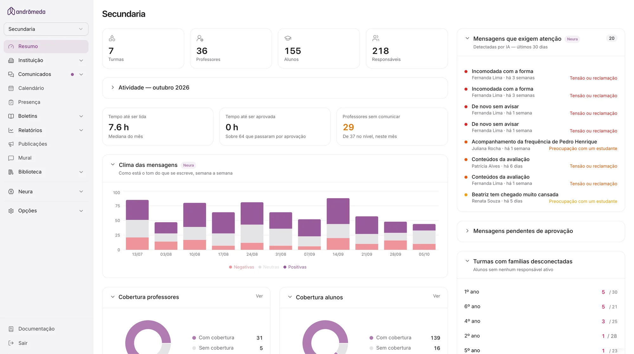Click the Mural message icon
The height and width of the screenshot is (354, 634).
[x=11, y=158]
